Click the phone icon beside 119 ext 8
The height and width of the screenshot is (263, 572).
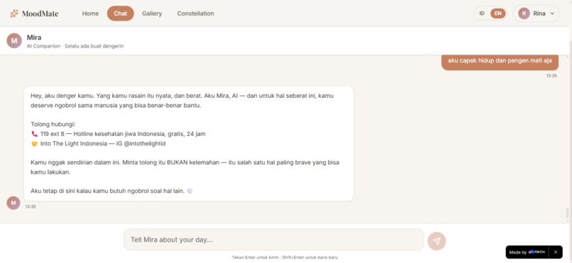click(35, 134)
